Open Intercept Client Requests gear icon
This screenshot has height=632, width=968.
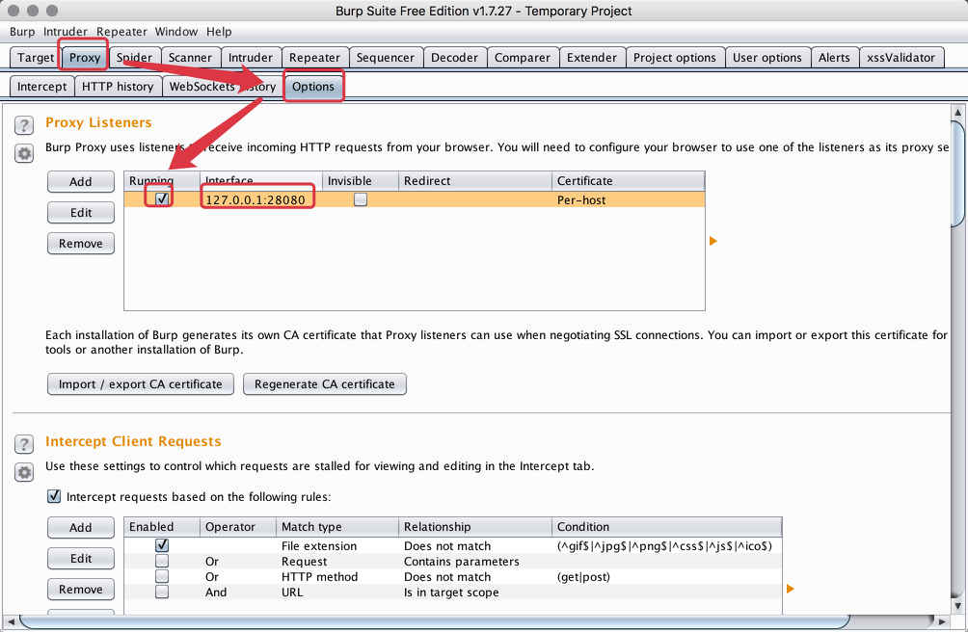[x=24, y=472]
